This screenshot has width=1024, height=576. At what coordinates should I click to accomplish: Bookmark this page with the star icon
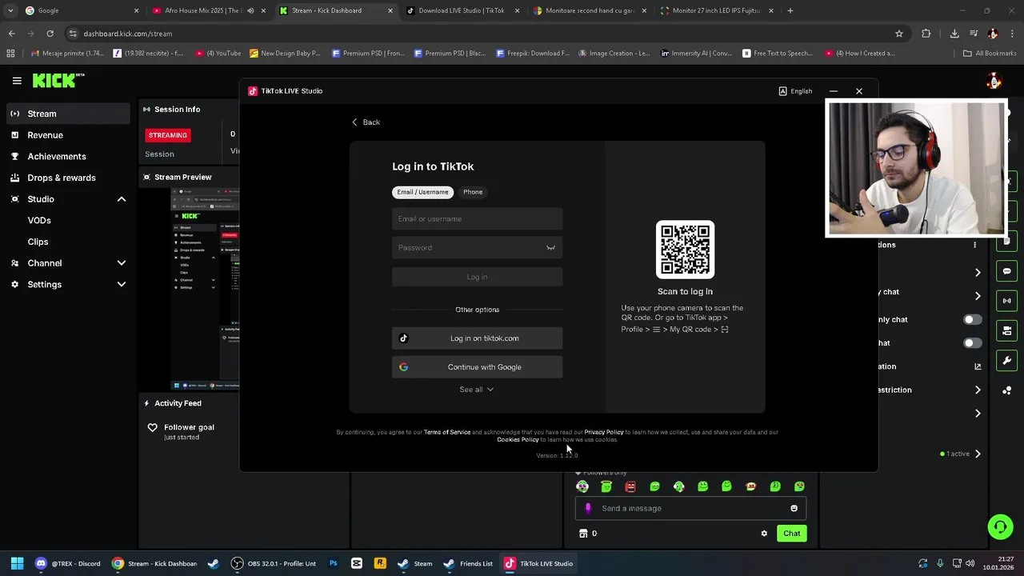coord(899,34)
